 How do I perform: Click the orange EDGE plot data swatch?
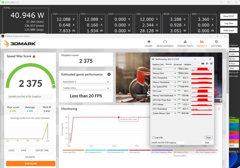234,141
